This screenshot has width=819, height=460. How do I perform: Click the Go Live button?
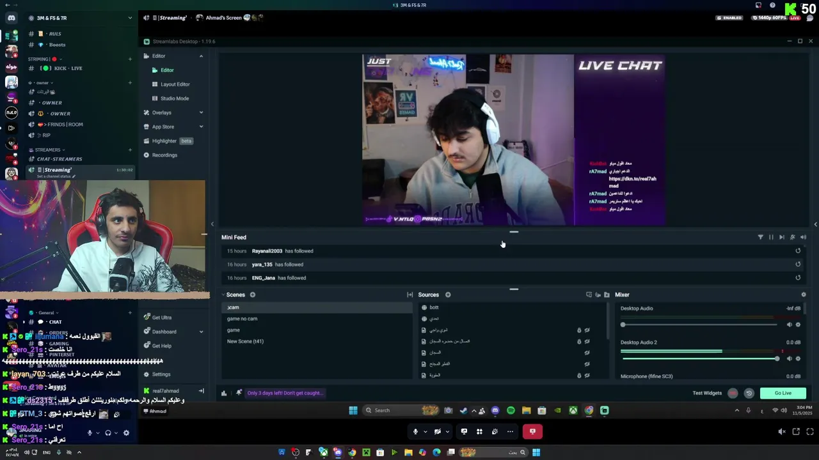click(783, 393)
